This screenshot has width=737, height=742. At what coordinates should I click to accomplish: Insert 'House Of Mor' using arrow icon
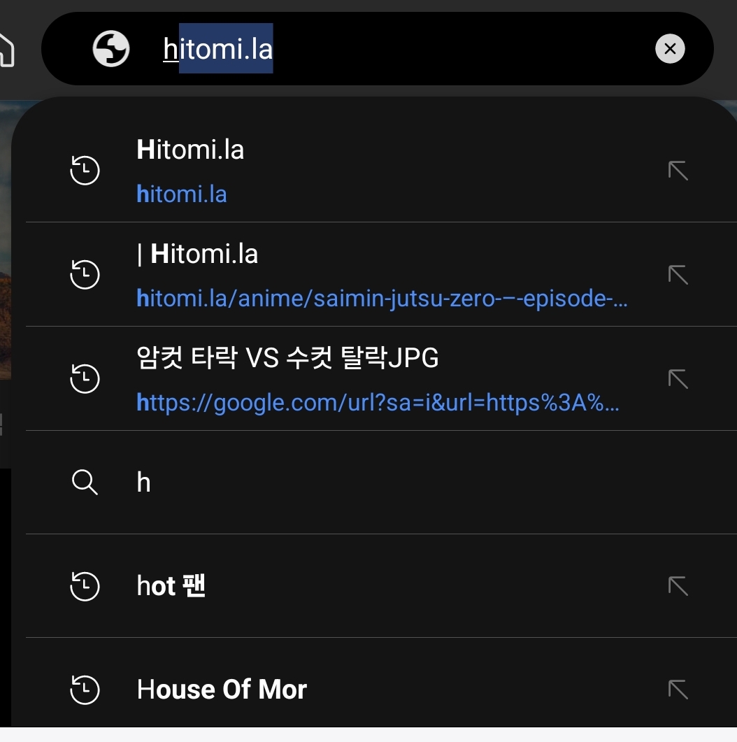(x=678, y=690)
